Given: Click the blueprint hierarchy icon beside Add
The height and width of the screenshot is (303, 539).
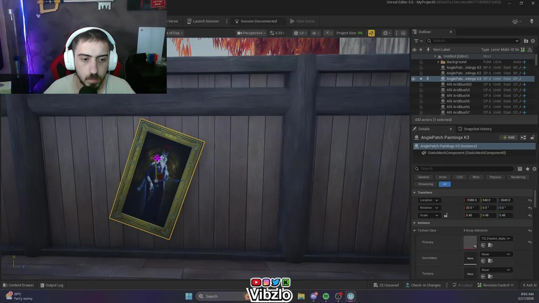Looking at the screenshot, I should [523, 138].
